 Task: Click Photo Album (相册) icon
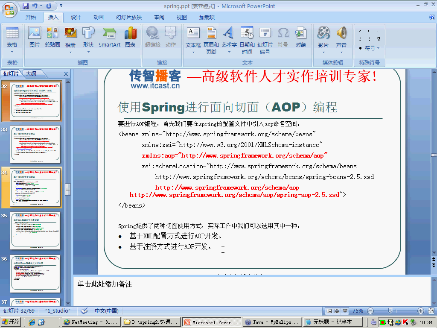click(70, 33)
